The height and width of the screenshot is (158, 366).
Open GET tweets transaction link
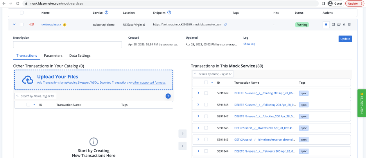(264, 128)
